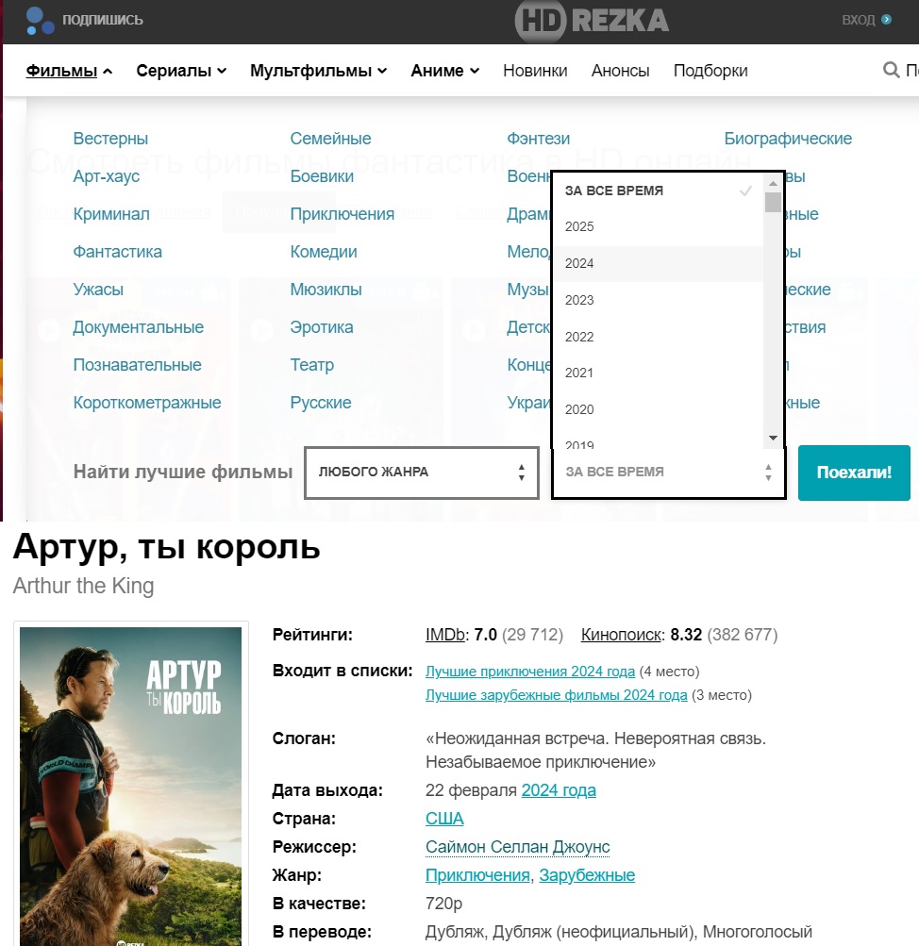Click the Поехали! button
The image size is (919, 946).
854,473
